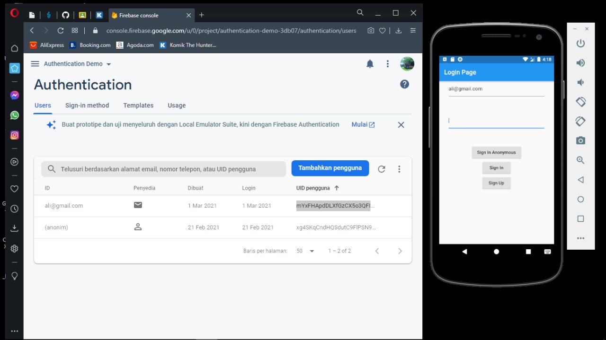The width and height of the screenshot is (606, 340).
Task: Focus the empty password field in emulator
Action: tap(496, 121)
